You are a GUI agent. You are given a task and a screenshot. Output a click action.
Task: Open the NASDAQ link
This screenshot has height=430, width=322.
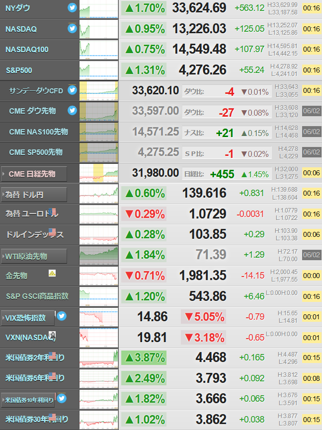click(21, 29)
